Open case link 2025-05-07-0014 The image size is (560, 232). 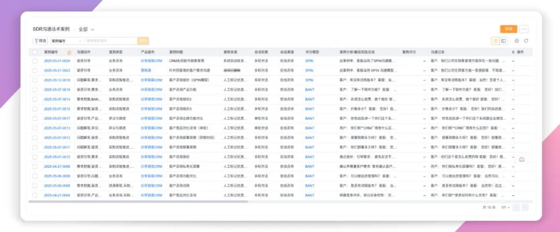(57, 99)
